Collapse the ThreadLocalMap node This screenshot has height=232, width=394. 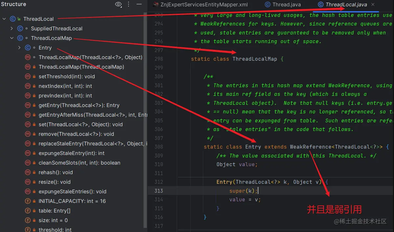tap(12, 38)
